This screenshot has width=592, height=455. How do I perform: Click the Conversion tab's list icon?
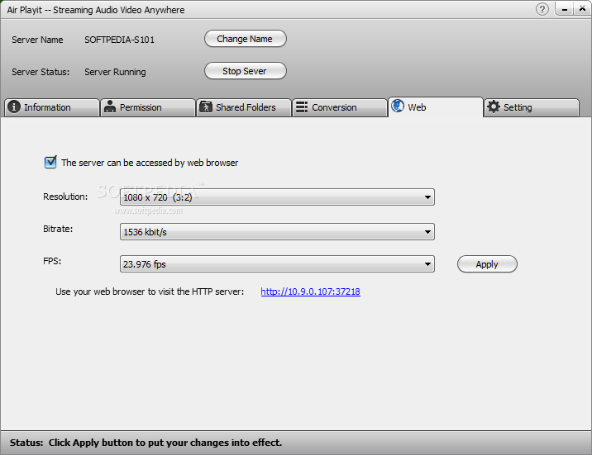click(302, 107)
